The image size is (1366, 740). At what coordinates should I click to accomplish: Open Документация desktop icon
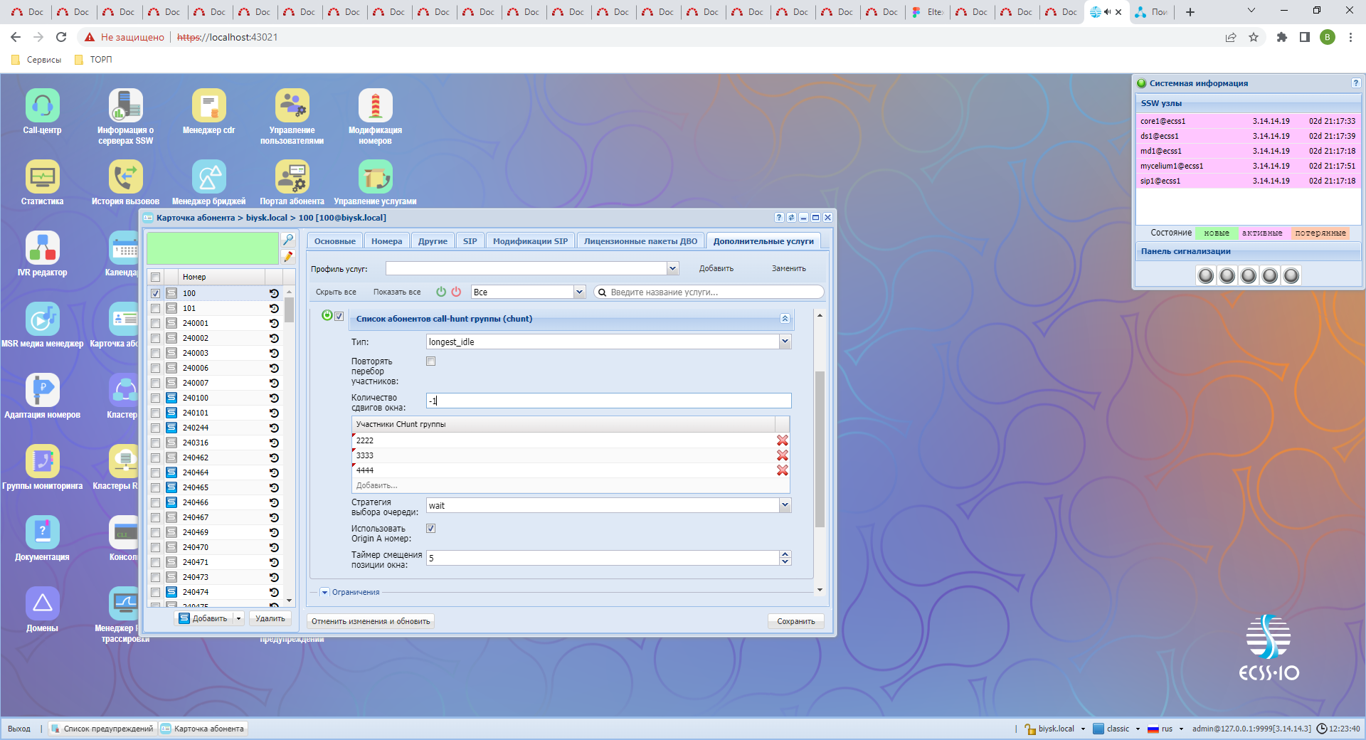tap(43, 533)
